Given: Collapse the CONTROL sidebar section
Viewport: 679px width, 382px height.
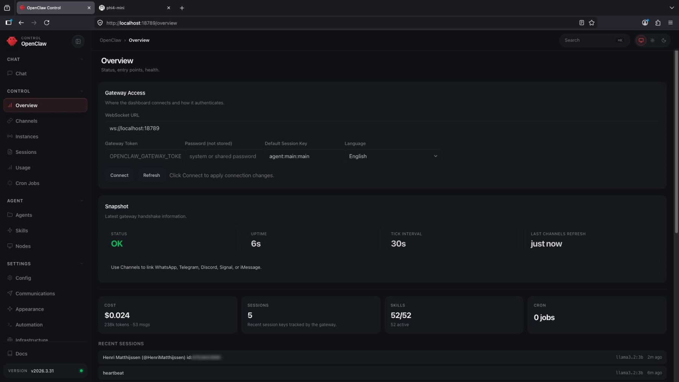Looking at the screenshot, I should coord(81,91).
